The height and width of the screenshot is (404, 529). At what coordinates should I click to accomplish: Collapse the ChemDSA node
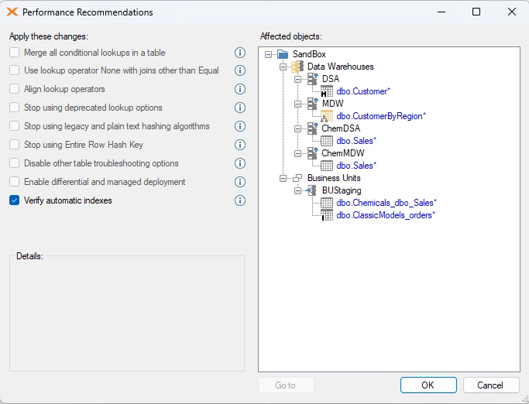(x=297, y=128)
